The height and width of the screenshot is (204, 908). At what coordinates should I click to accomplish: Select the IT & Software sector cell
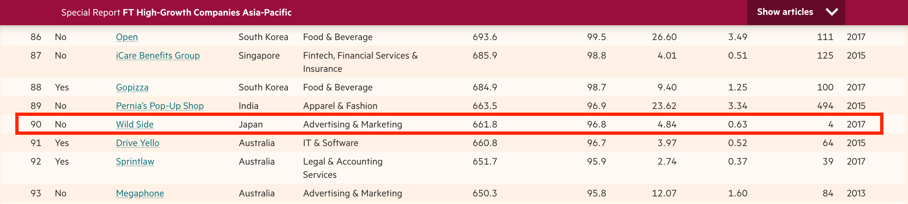click(330, 143)
